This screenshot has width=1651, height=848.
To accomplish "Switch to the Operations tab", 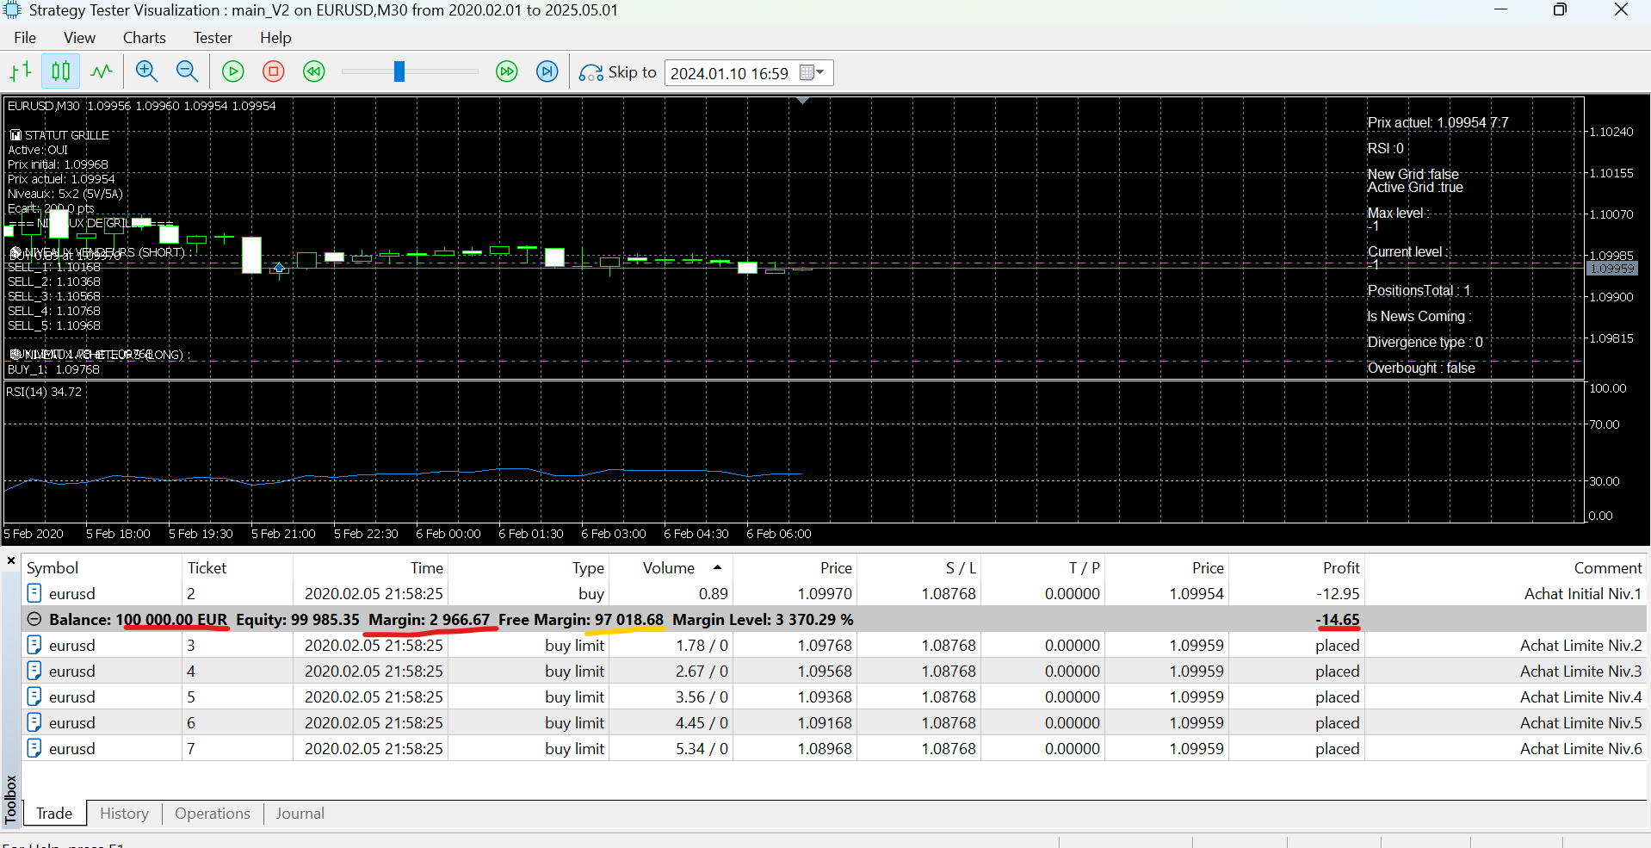I will click(213, 814).
